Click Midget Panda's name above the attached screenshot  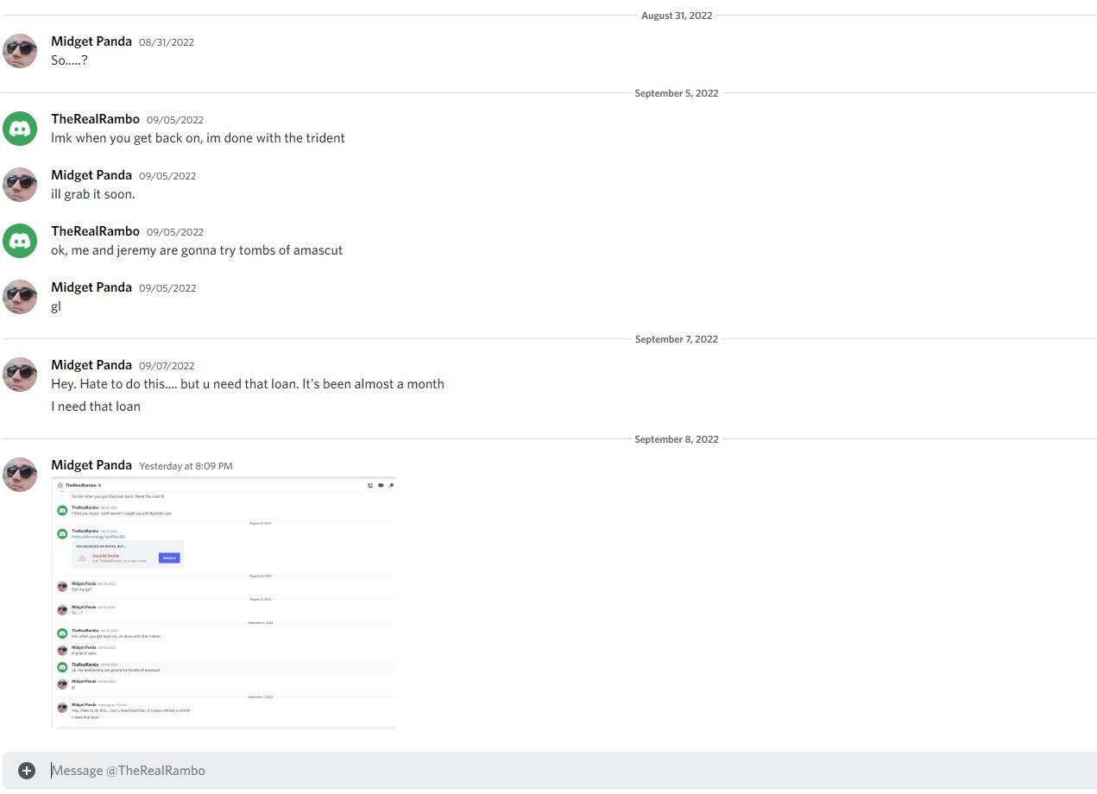pos(91,465)
